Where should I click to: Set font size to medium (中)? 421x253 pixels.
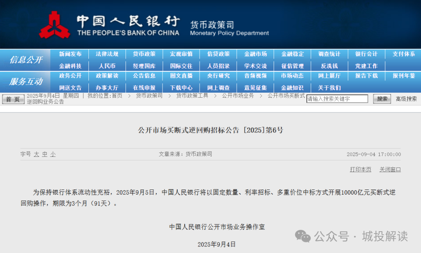tap(44, 154)
